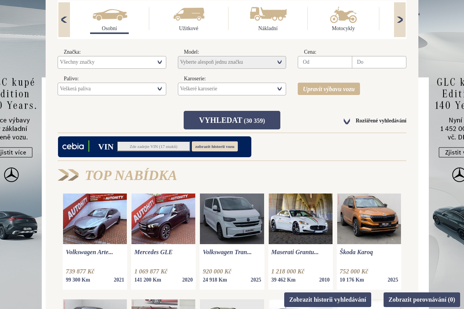Open the Palivo fuel dropdown

(x=112, y=89)
